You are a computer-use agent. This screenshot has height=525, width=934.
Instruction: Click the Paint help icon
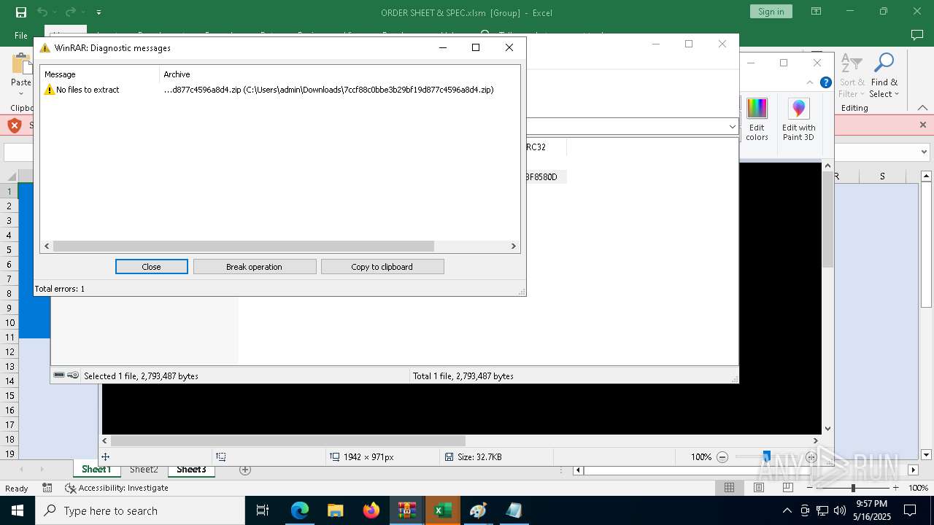[825, 82]
